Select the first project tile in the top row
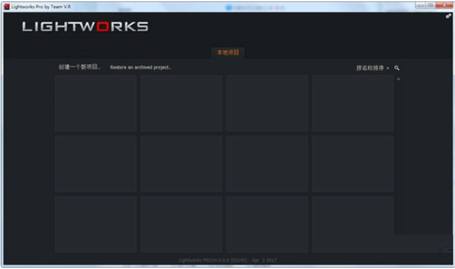This screenshot has height=269, width=455. (95, 103)
